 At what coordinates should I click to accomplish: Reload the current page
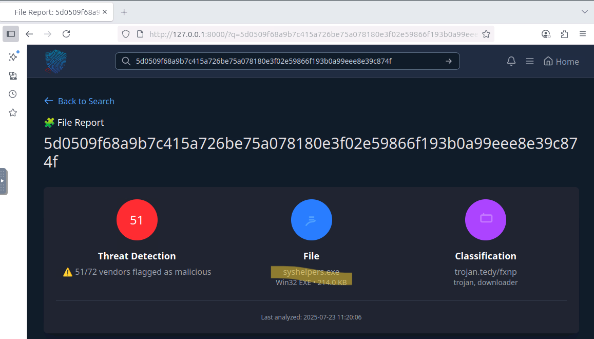pyautogui.click(x=66, y=34)
